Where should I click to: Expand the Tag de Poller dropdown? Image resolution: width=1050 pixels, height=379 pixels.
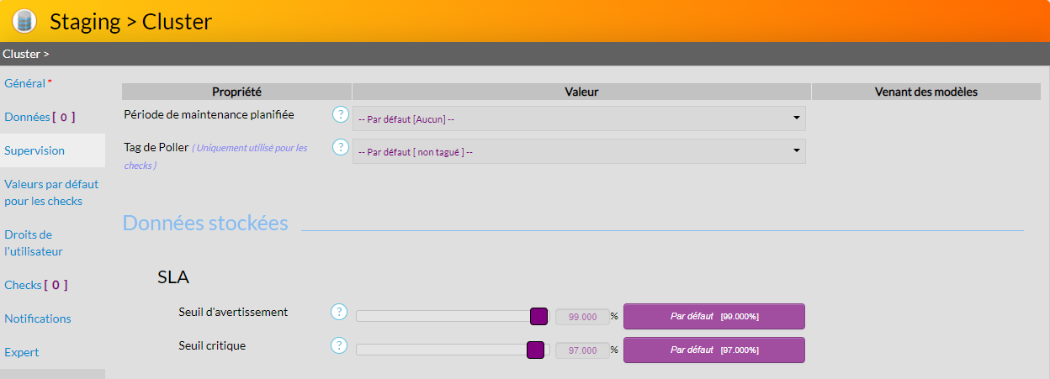point(579,151)
